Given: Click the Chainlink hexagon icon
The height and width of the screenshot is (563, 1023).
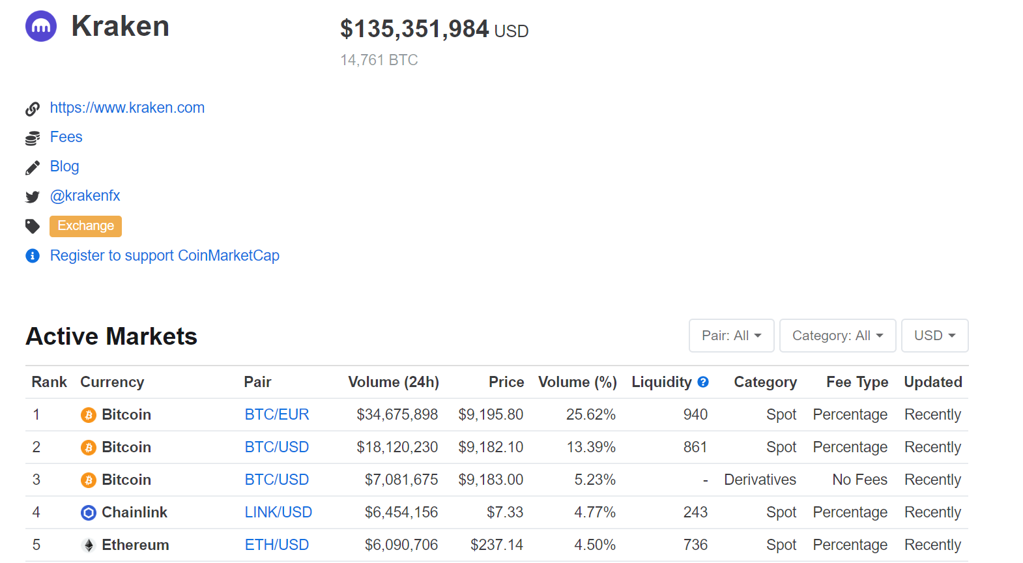Looking at the screenshot, I should point(89,513).
